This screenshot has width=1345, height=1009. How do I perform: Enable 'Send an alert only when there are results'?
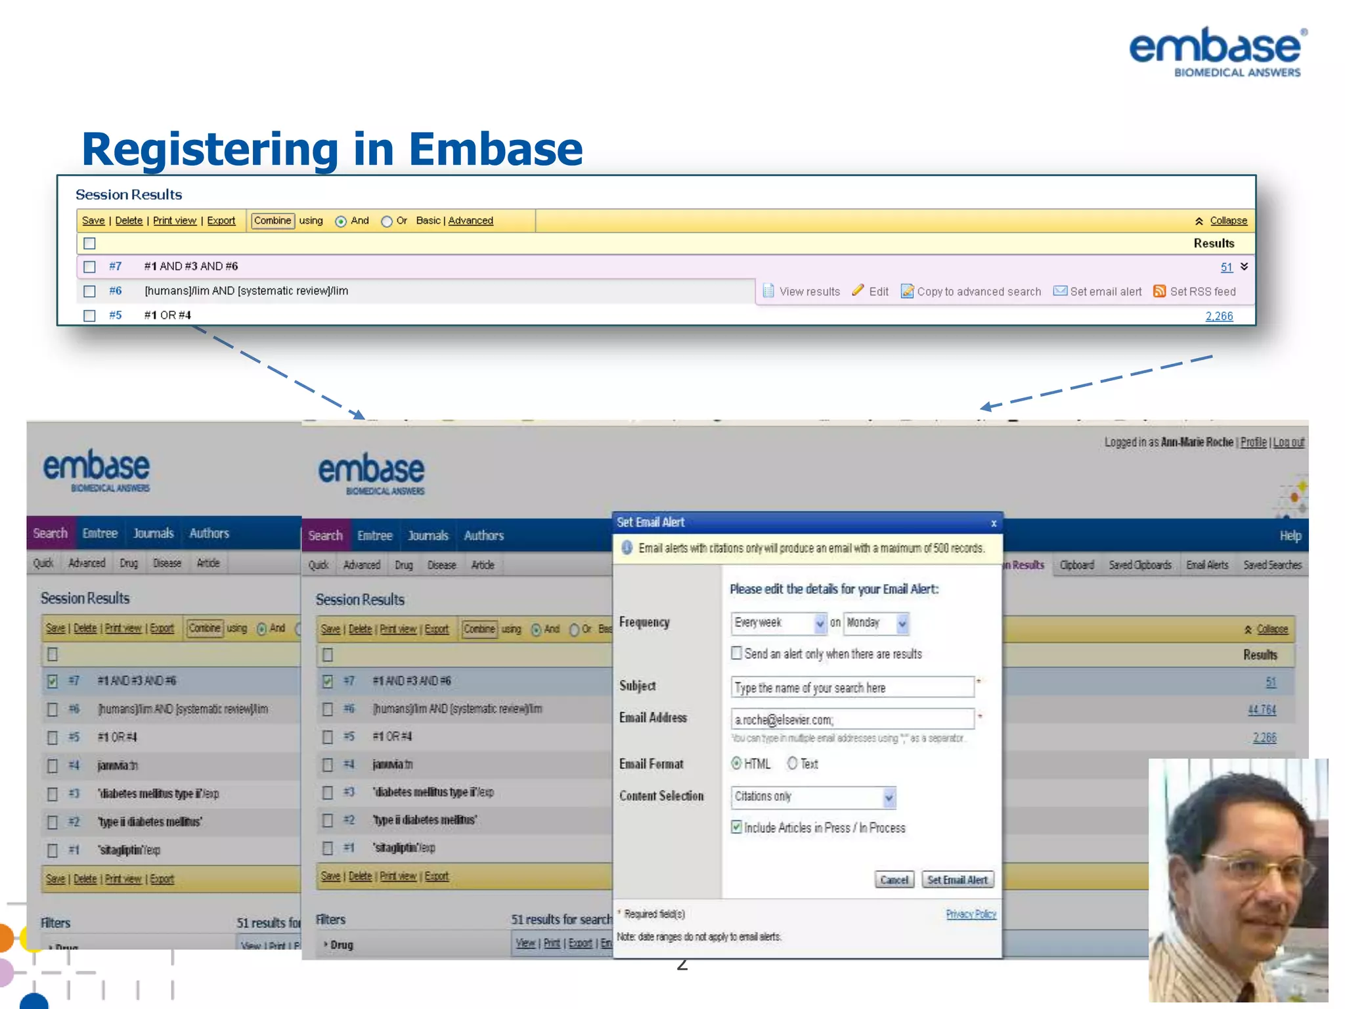737,653
